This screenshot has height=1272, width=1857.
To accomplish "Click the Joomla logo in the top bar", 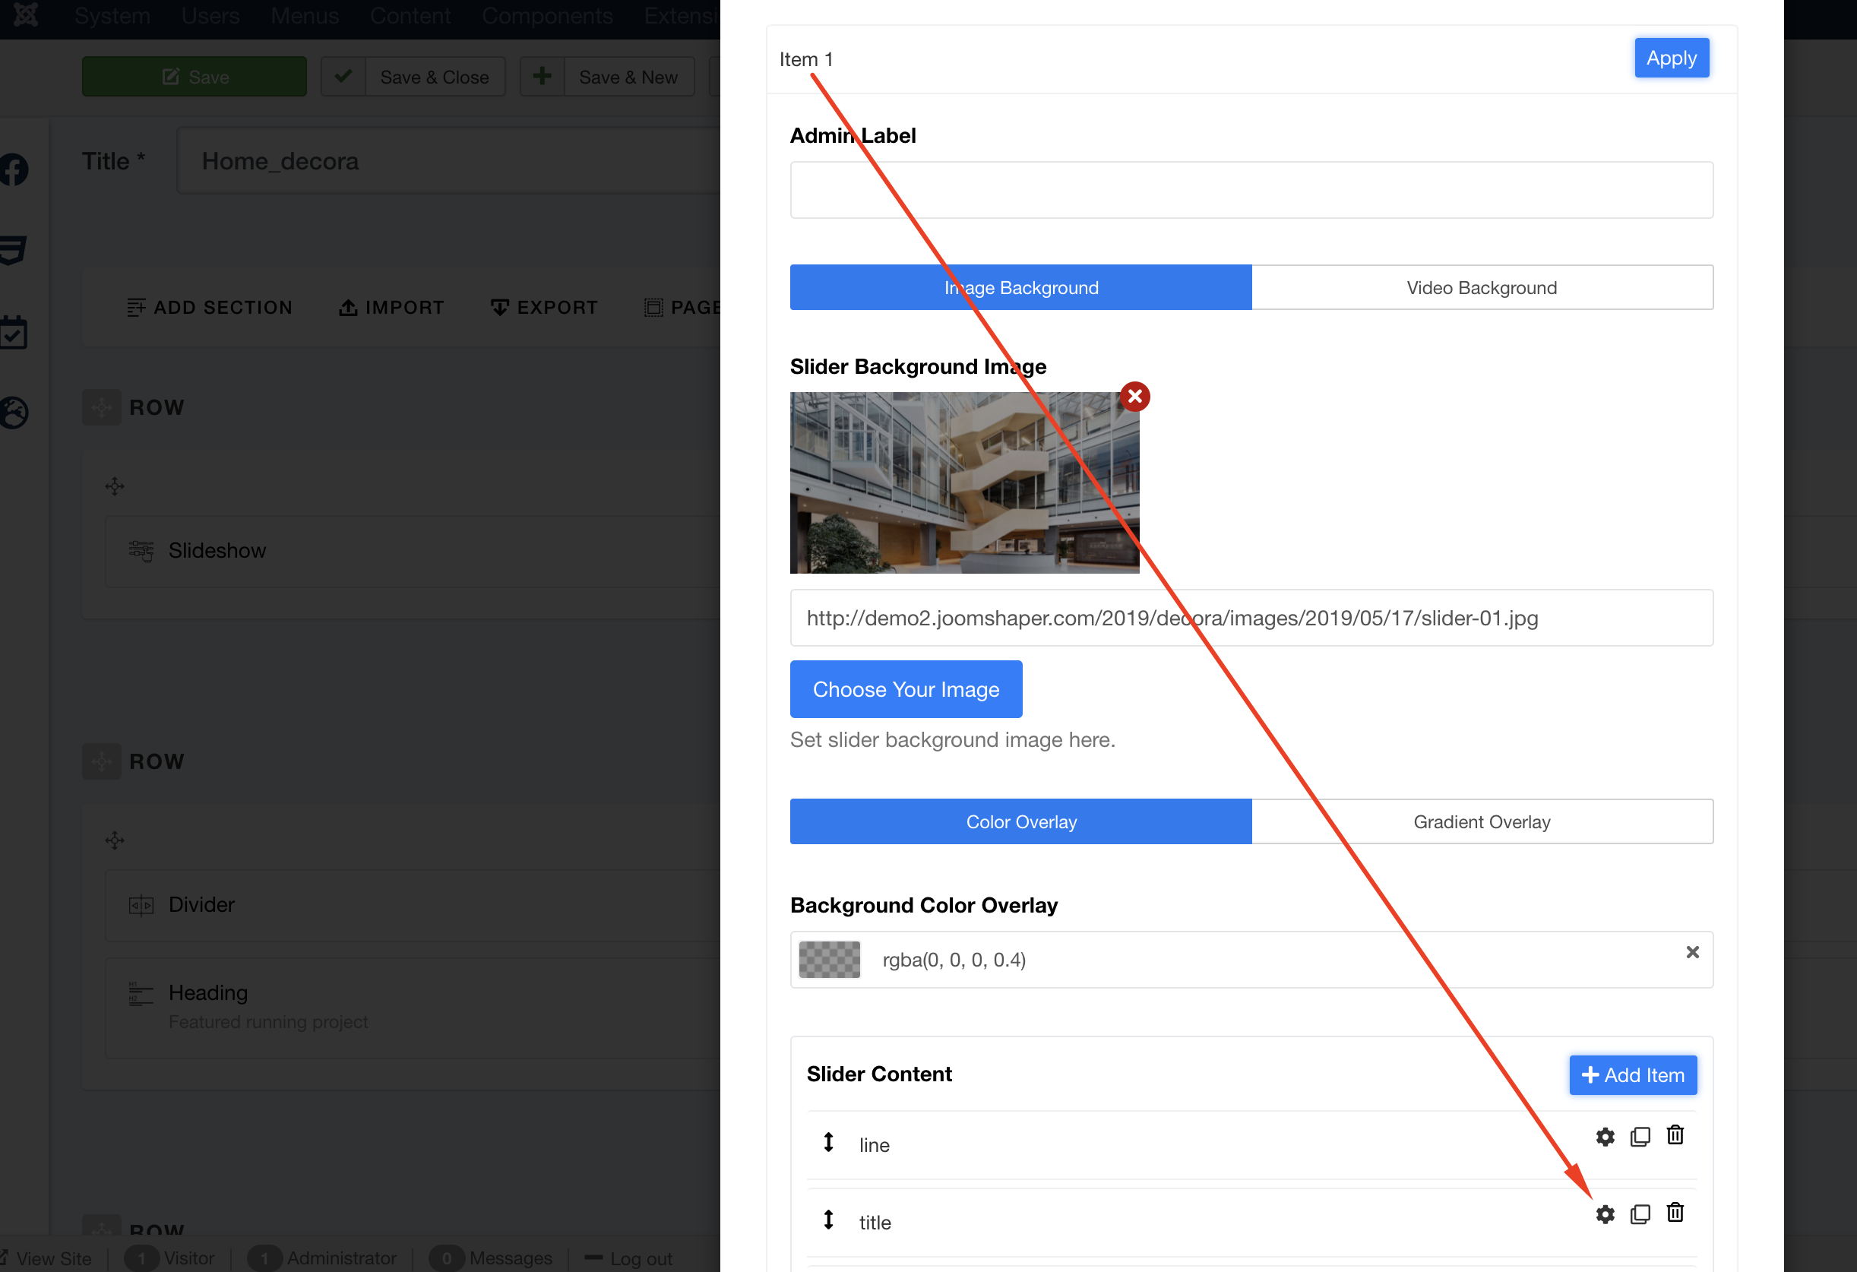I will click(27, 15).
